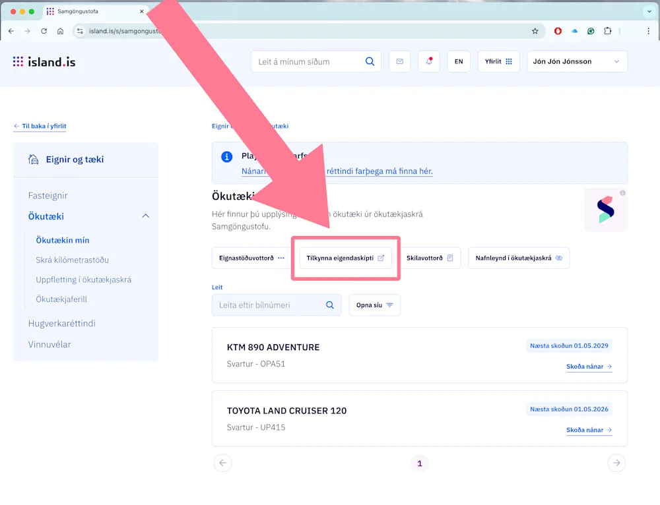The height and width of the screenshot is (505, 660).
Task: Click Leita eftir bílnúmeri search field
Action: coord(277,305)
